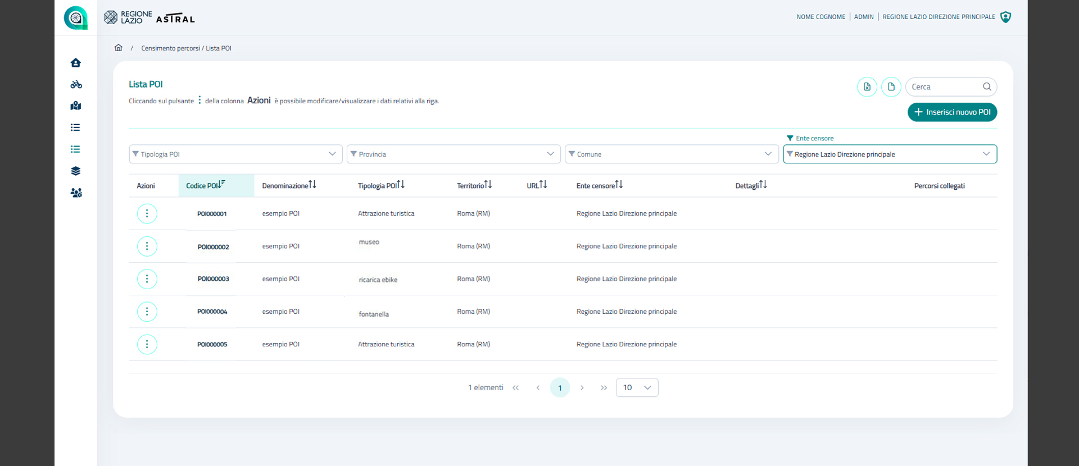The width and height of the screenshot is (1079, 466).
Task: Change rows per page dropdown showing 10
Action: tap(637, 388)
